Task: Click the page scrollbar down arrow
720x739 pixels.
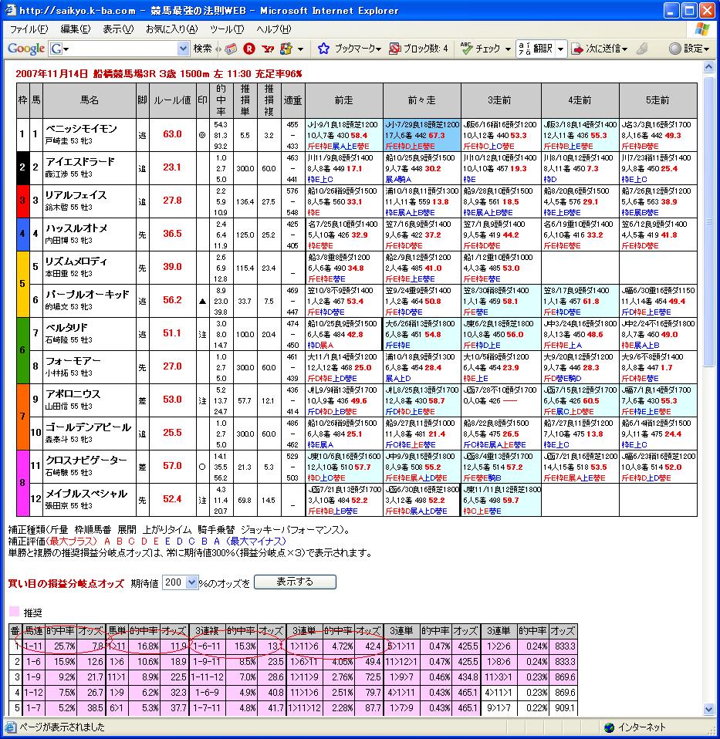Action: point(708,710)
